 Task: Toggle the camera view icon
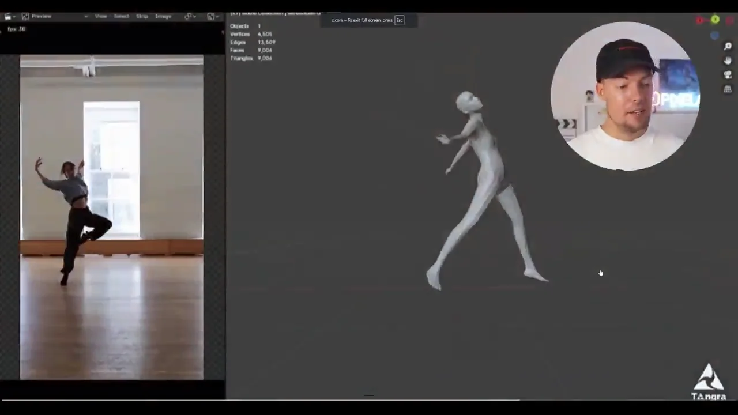click(x=728, y=75)
